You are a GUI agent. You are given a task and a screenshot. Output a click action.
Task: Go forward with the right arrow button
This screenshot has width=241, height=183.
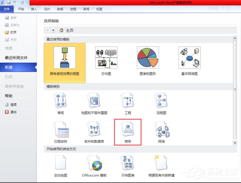coord(53,30)
